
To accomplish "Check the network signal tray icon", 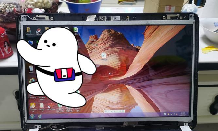I will click(171, 114).
